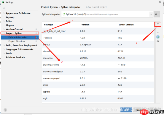Click project icon beside Project Structure

[36, 41]
